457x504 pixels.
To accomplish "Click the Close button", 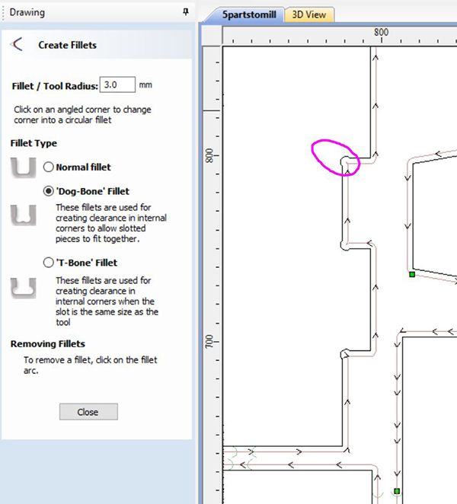I will click(88, 412).
